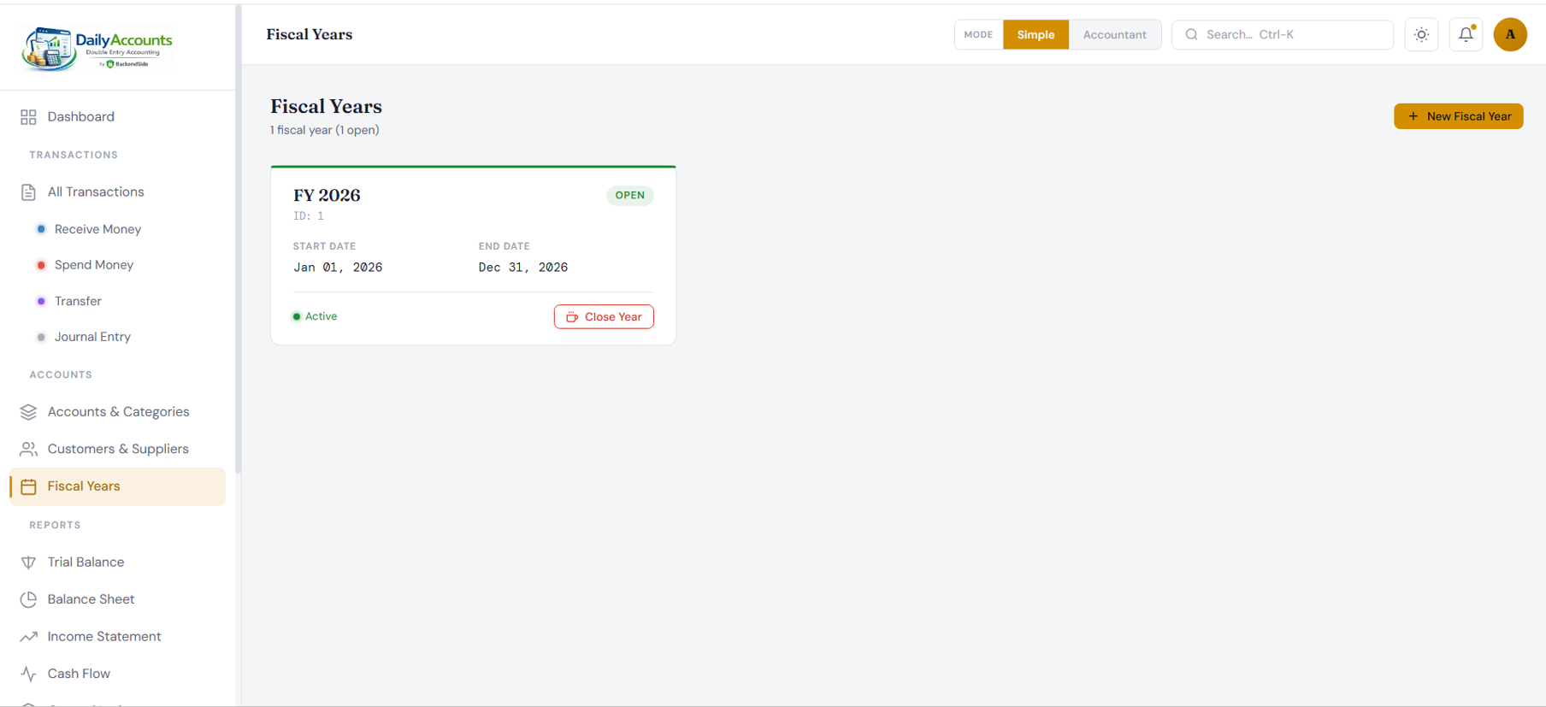The width and height of the screenshot is (1546, 707).
Task: Switch mode to Accountant
Action: 1114,35
